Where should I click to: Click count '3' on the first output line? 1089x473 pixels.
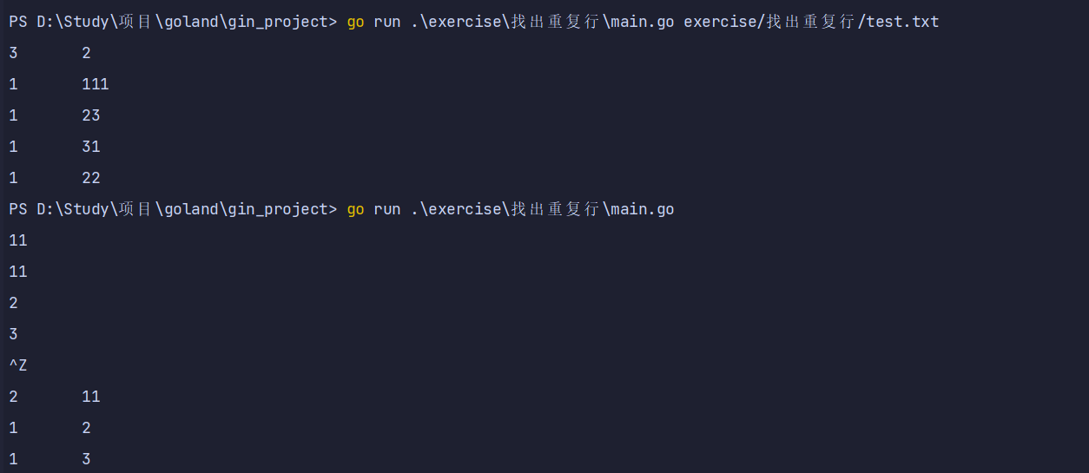click(13, 53)
